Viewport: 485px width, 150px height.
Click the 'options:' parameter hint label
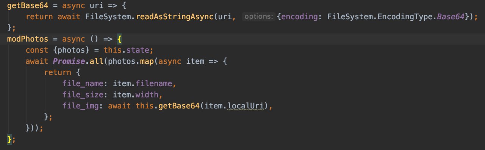pyautogui.click(x=258, y=17)
